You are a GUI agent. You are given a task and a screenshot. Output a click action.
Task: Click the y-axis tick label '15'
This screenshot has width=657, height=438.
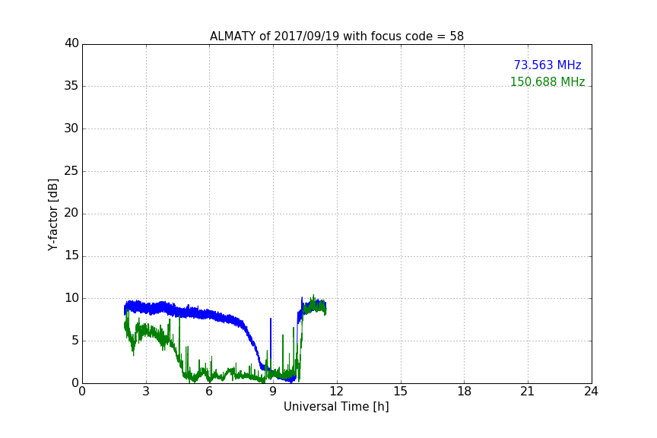click(x=71, y=255)
